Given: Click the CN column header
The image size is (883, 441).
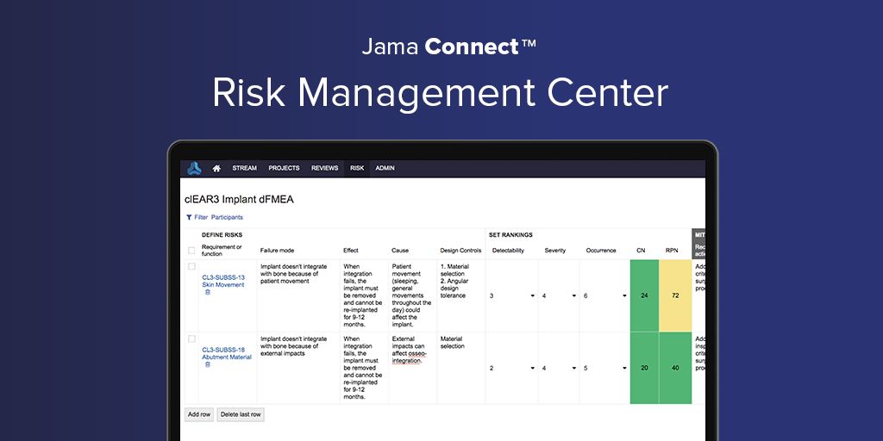Looking at the screenshot, I should pos(641,251).
